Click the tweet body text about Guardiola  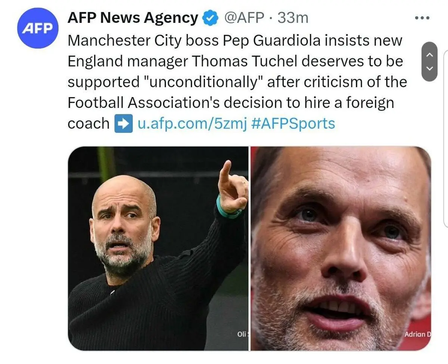(x=237, y=82)
